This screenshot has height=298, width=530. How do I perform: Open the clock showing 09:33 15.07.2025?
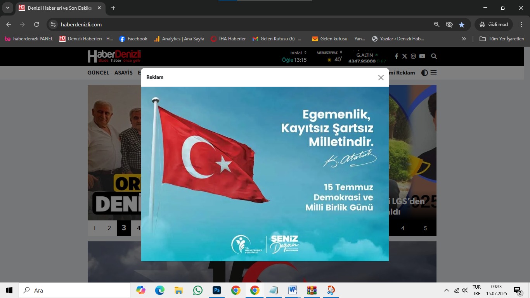pyautogui.click(x=497, y=290)
